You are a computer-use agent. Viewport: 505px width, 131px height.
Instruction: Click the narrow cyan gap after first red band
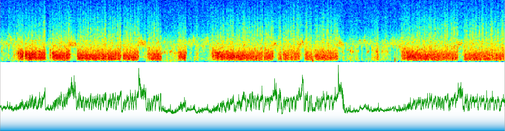48,55
